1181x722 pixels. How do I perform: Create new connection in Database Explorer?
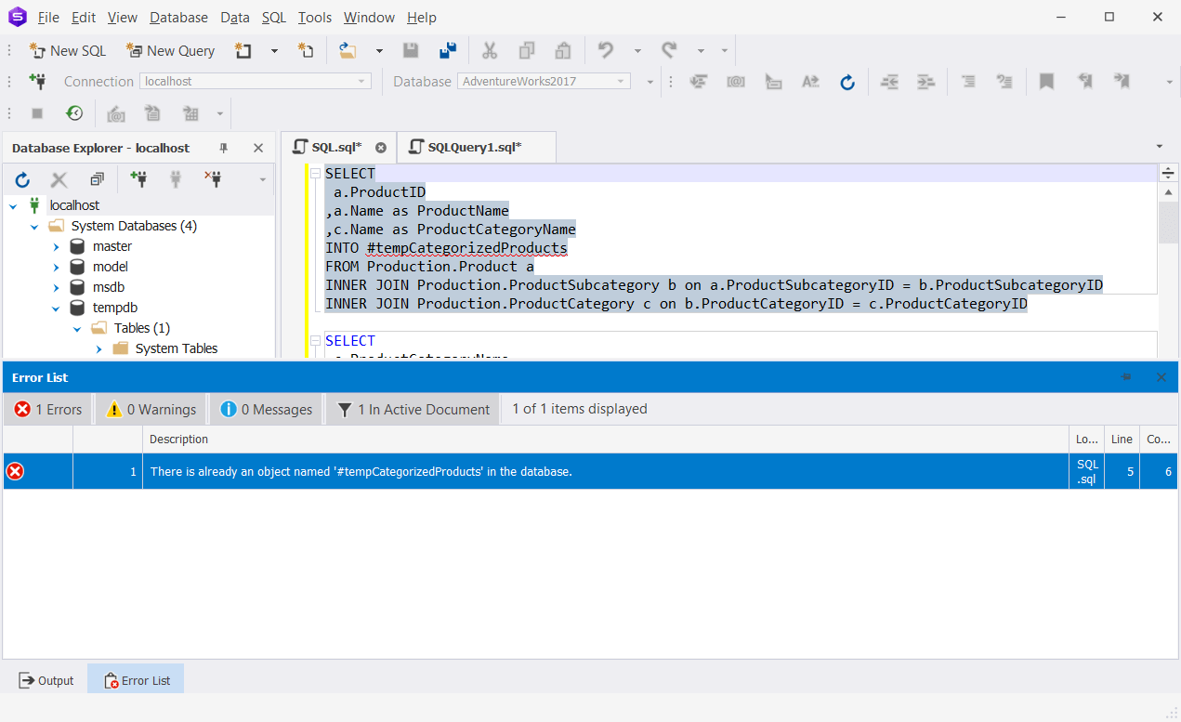[139, 179]
